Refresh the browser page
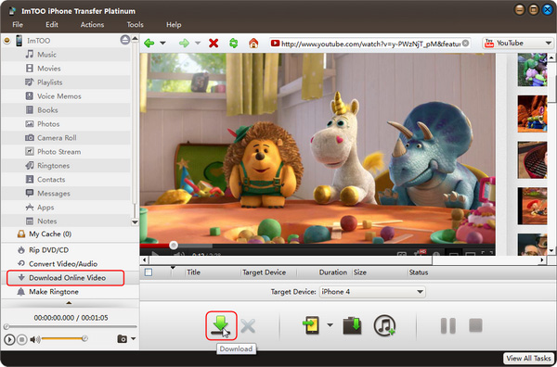The image size is (557, 367). pyautogui.click(x=233, y=44)
